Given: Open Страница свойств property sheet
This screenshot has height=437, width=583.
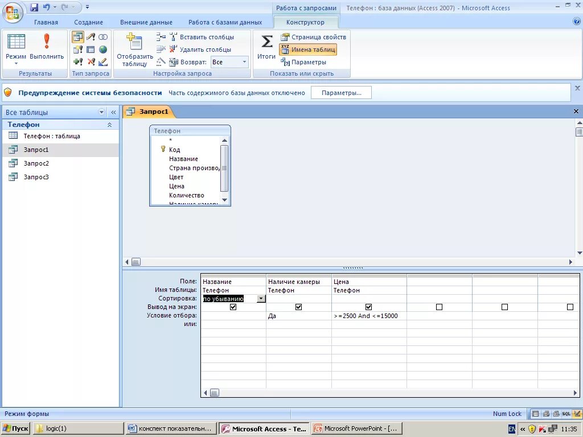Looking at the screenshot, I should [314, 37].
